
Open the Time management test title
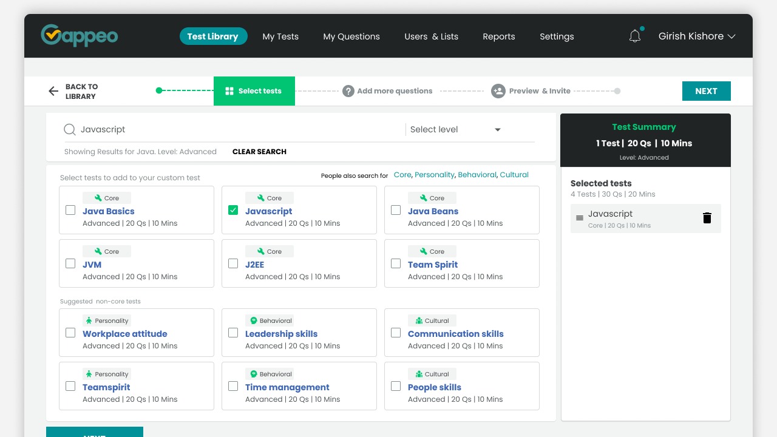287,387
